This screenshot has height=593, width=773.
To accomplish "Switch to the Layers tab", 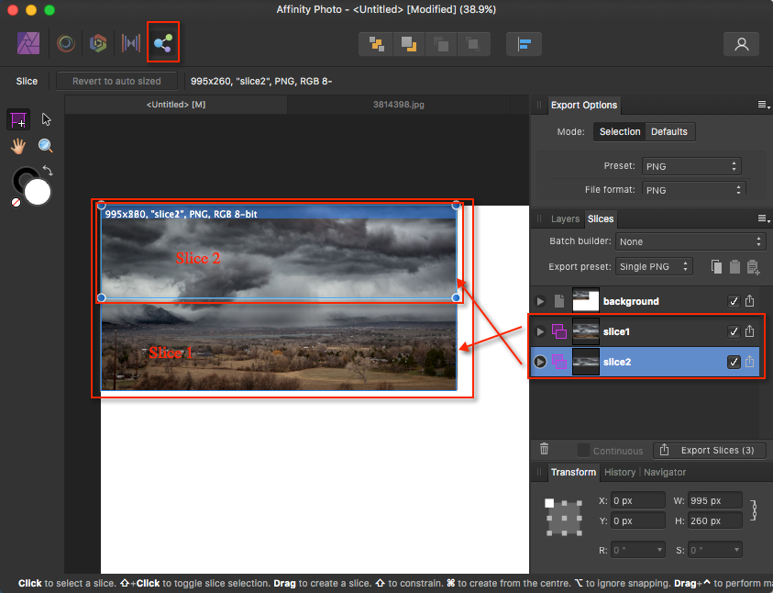I will click(x=566, y=218).
